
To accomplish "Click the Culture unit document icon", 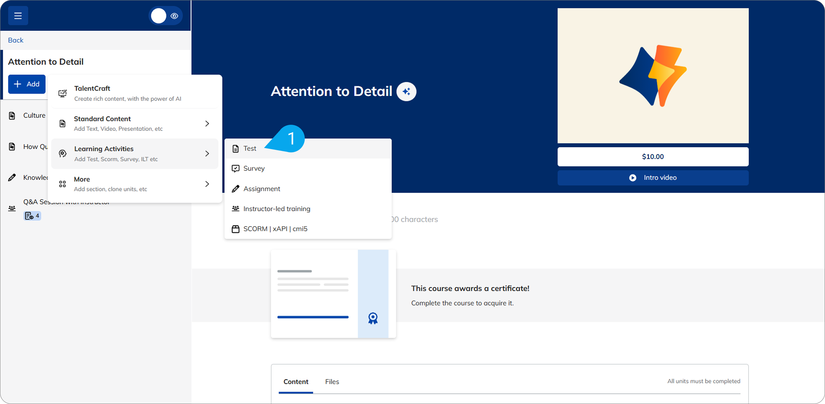I will 12,115.
